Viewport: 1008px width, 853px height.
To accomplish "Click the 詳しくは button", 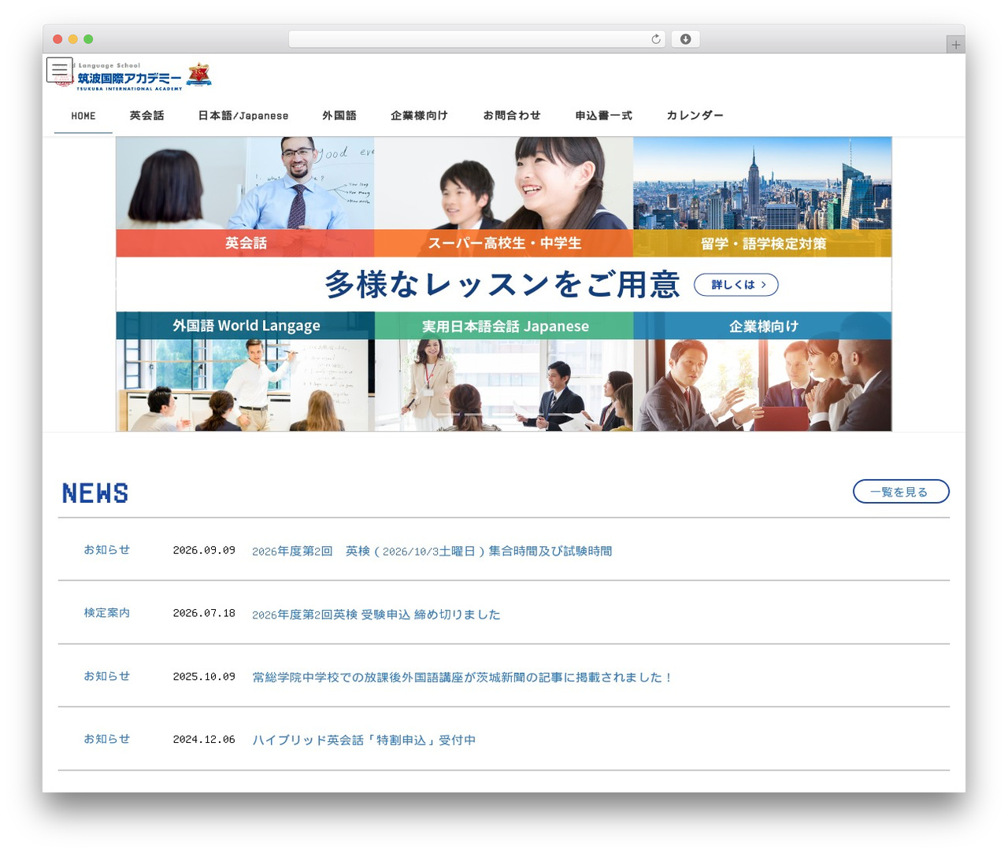I will click(x=736, y=285).
